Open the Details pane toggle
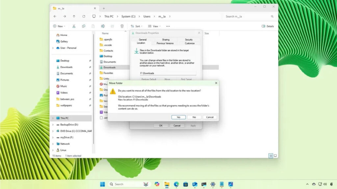Screen dimensions: 337x189 coord(268,26)
